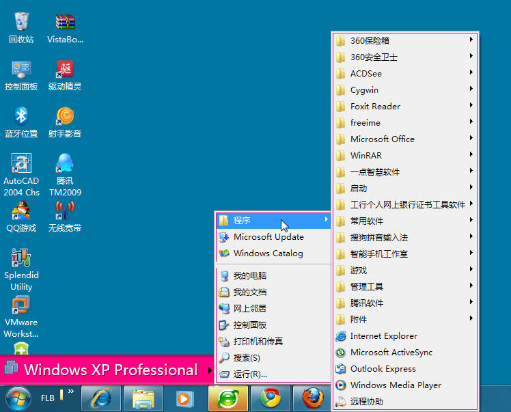Open the 游戏 program folder
This screenshot has width=511, height=412.
click(x=405, y=271)
